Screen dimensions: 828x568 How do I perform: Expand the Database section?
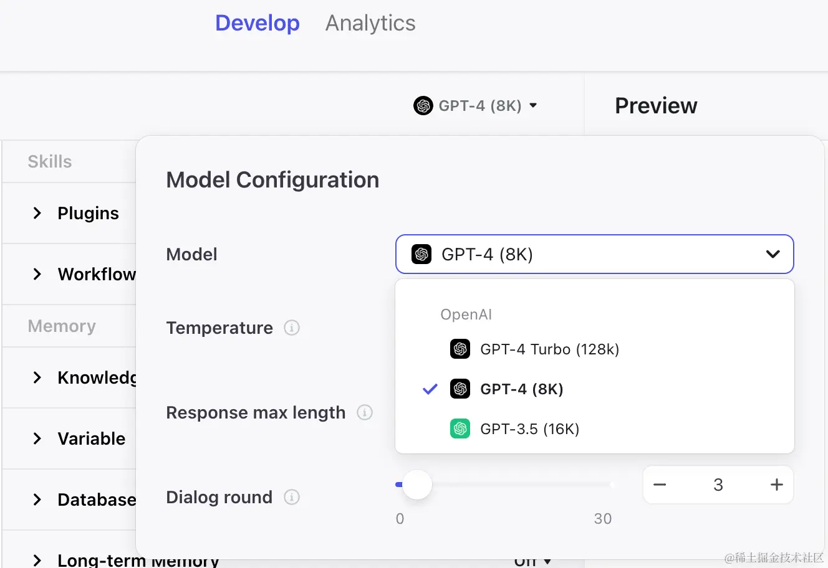pos(37,499)
